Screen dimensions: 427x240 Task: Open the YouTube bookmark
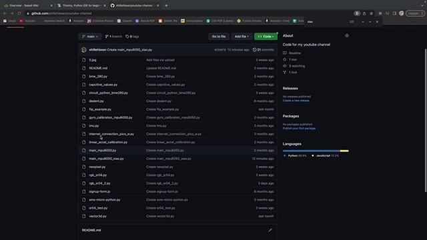[27, 21]
